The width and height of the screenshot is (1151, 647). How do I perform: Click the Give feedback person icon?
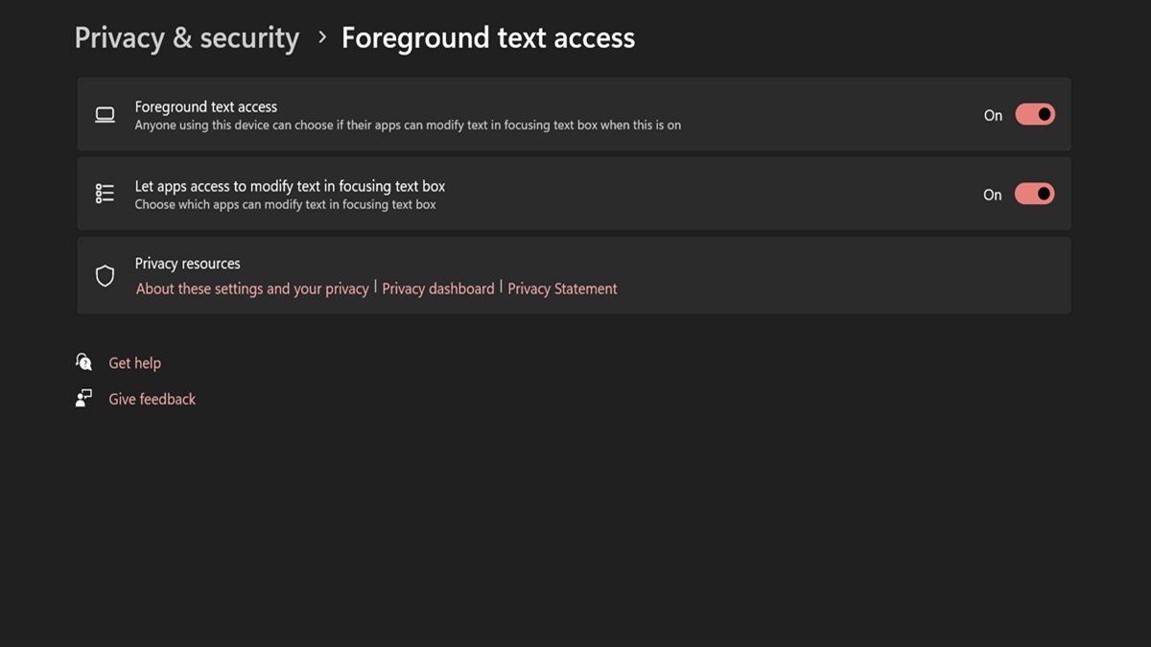click(x=84, y=399)
